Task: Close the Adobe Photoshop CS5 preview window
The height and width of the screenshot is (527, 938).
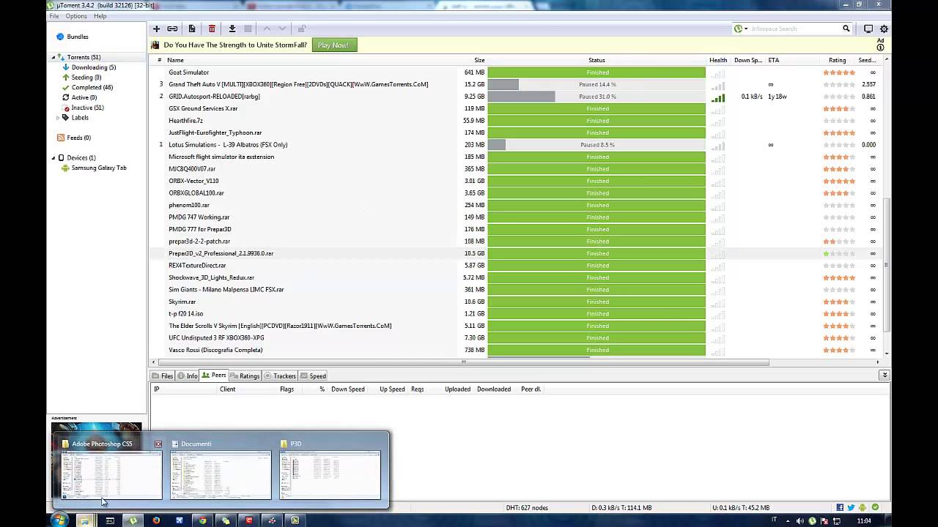Action: 158,444
